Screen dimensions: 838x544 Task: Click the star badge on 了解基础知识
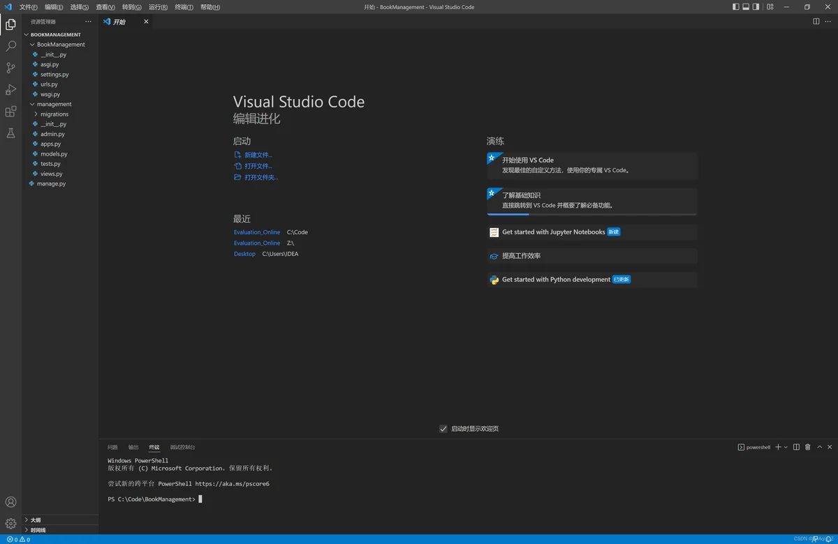[x=492, y=192]
